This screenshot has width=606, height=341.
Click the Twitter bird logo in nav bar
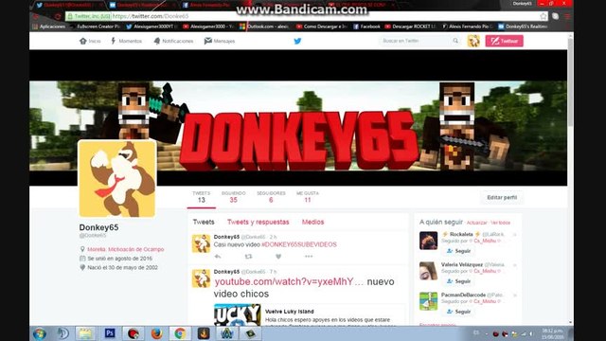click(x=297, y=41)
